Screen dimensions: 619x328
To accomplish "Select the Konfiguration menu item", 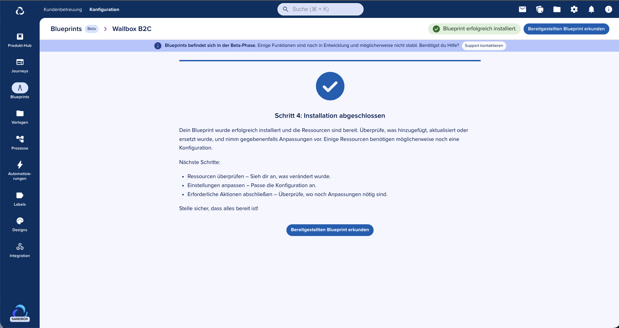I will pyautogui.click(x=104, y=10).
